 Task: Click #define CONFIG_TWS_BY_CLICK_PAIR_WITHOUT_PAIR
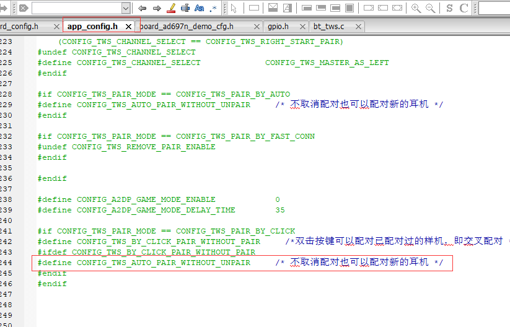pyautogui.click(x=149, y=242)
